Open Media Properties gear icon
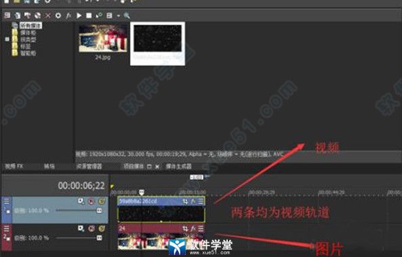This screenshot has height=257, width=402. 58,16
